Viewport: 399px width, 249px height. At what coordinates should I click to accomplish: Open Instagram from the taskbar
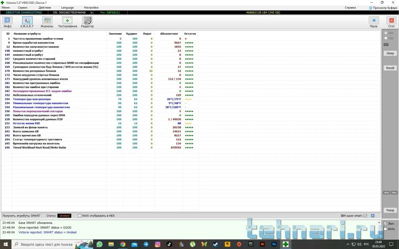coord(158,244)
